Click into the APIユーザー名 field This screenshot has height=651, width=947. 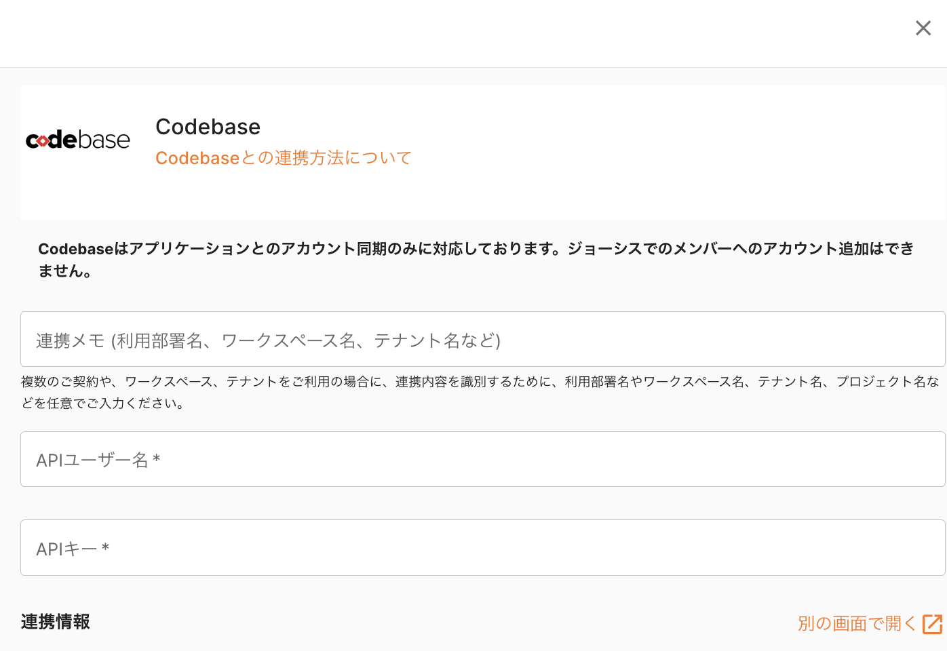482,459
